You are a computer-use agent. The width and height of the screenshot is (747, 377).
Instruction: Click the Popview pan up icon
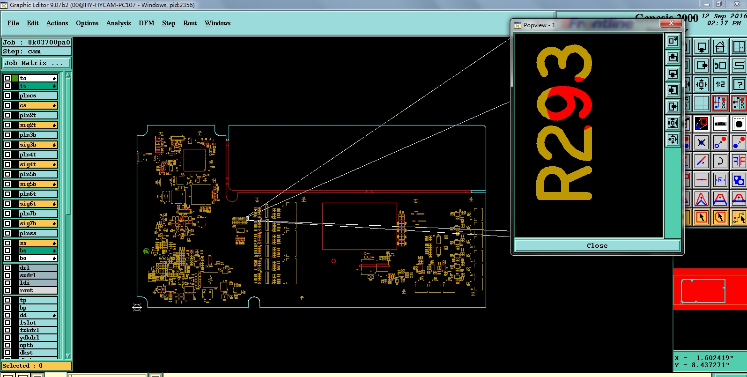point(673,58)
